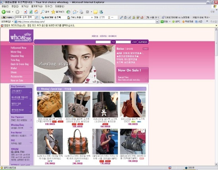The image size is (218, 170).
Task: Expand the Mail button dropdown arrow
Action: [x=78, y=12]
